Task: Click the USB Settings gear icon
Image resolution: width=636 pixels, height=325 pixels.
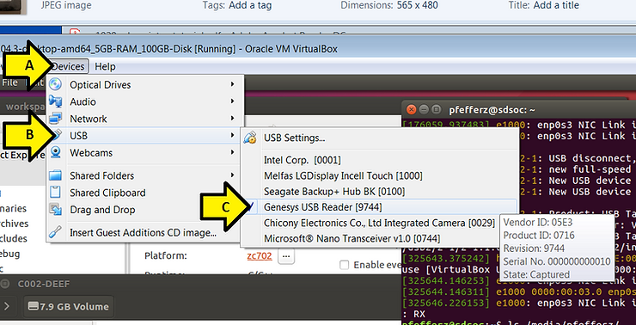Action: pyautogui.click(x=250, y=138)
